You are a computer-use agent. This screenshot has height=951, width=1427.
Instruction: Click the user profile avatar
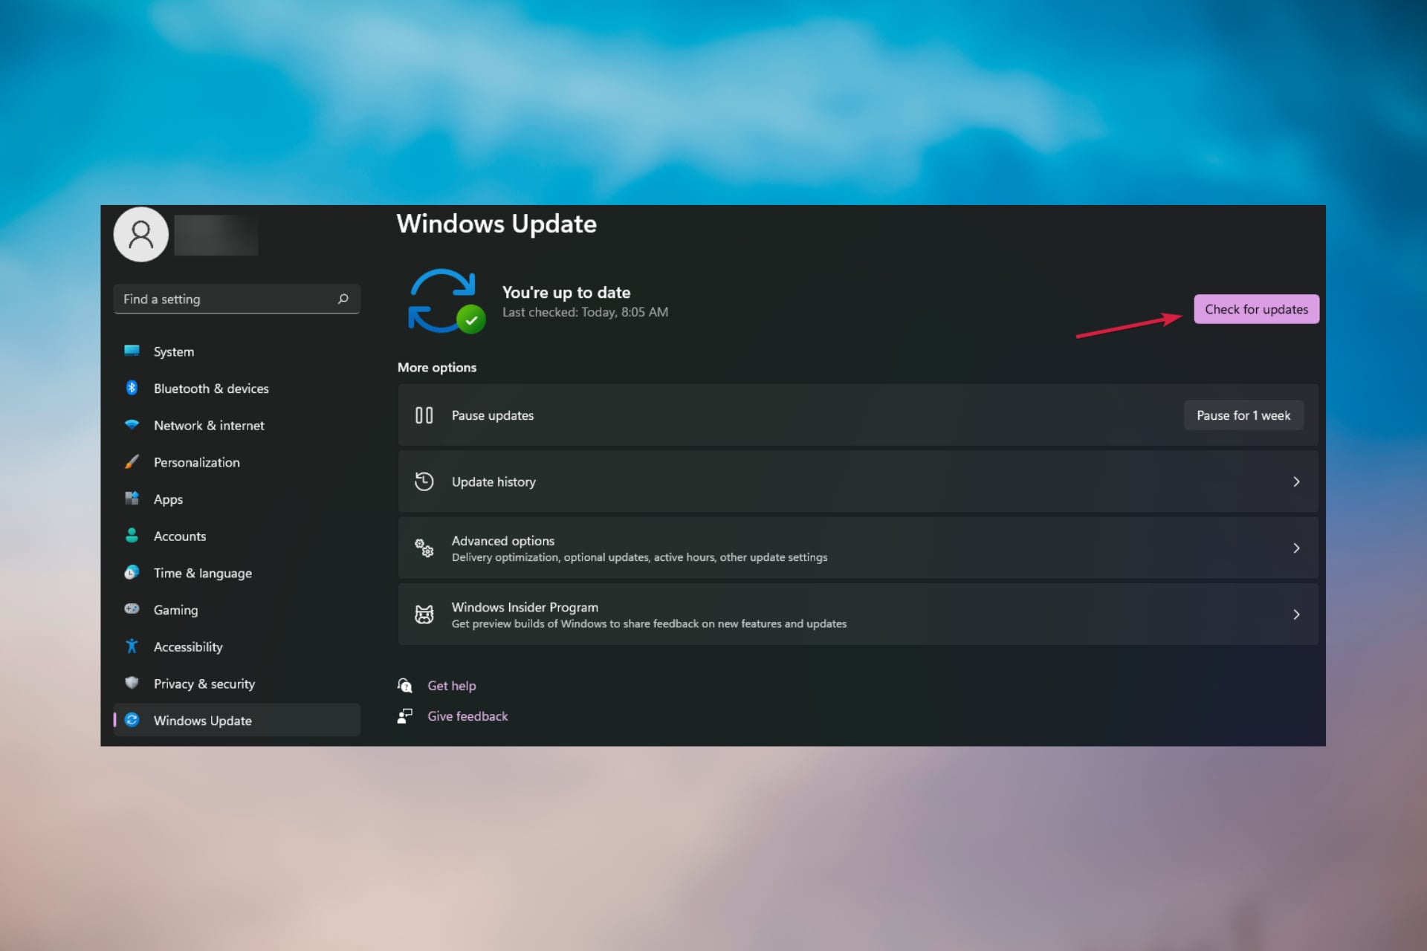[140, 235]
